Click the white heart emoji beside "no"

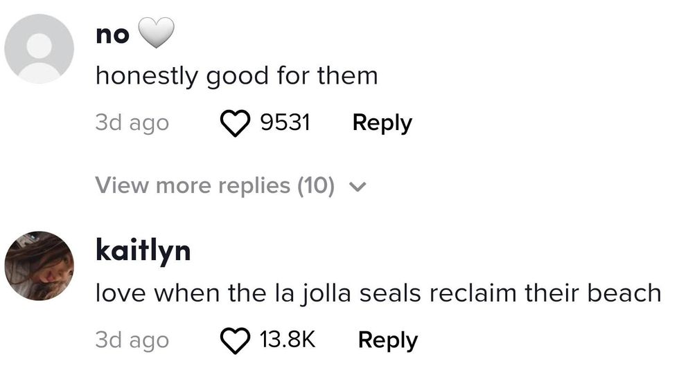coord(156,33)
